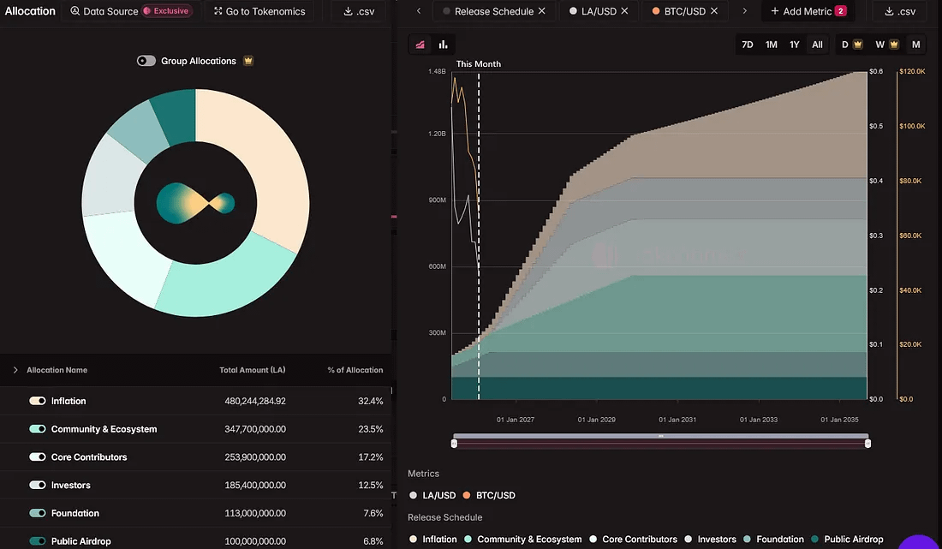Screen dimensions: 942x549
Task: Expand the Allocation Name column chevron
Action: [x=15, y=370]
